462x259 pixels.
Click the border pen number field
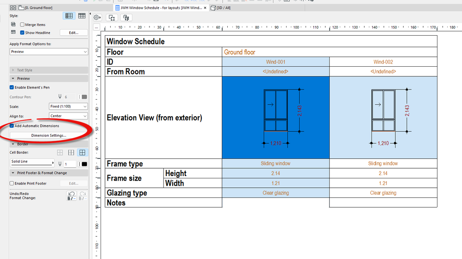(69, 164)
